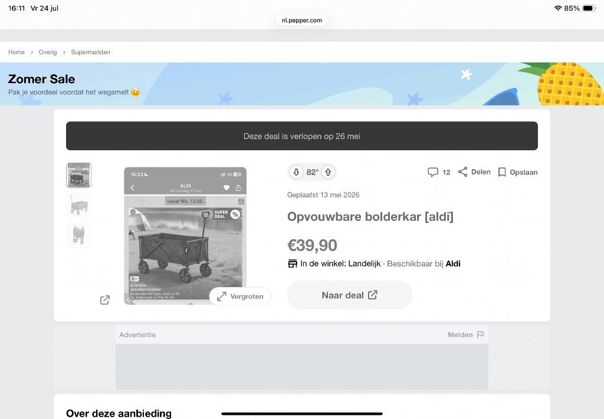
Task: Click the Over deze aanbieding heading
Action: 119,413
